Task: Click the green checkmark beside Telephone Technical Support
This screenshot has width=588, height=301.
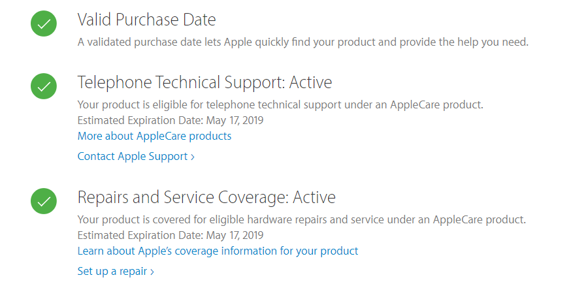Action: pyautogui.click(x=44, y=86)
